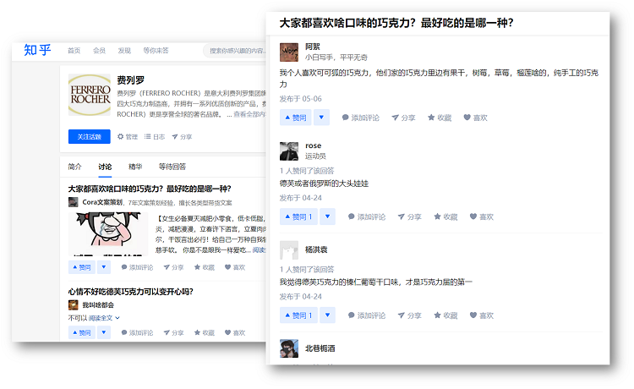The image size is (634, 389).
Task: Upvote the Cora文案策划 answer
Action: pyautogui.click(x=82, y=267)
